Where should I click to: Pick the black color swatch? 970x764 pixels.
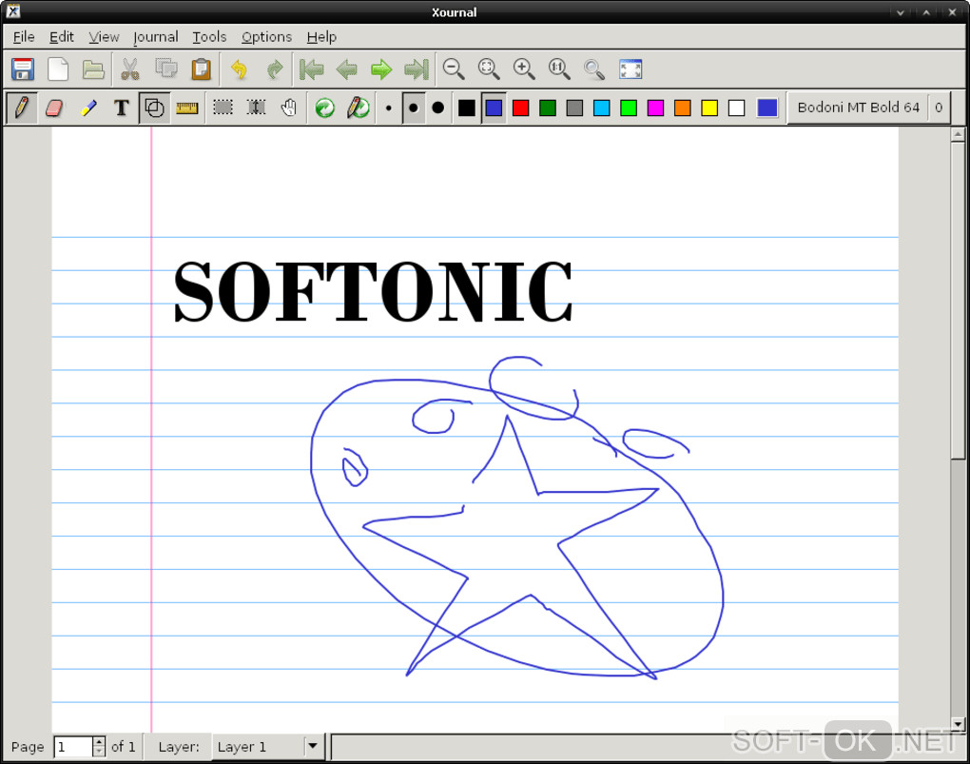click(467, 108)
